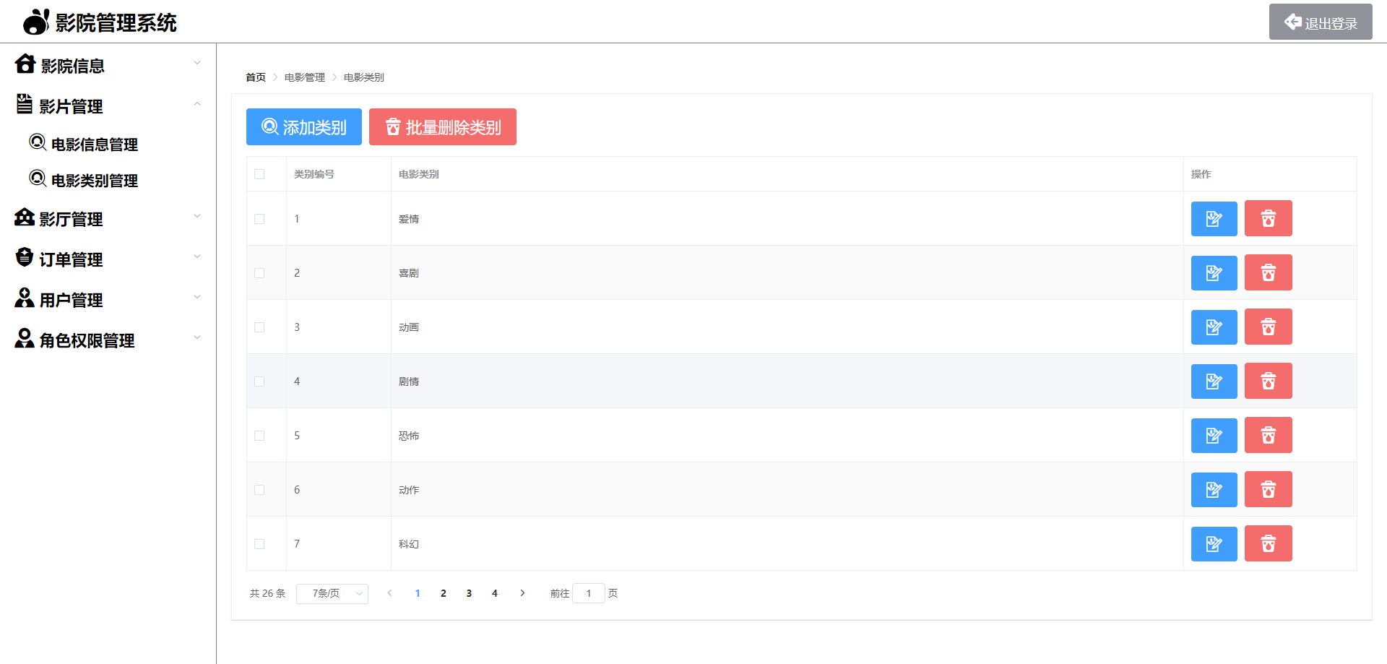Delete the 动作 category via trash icon

pos(1268,490)
